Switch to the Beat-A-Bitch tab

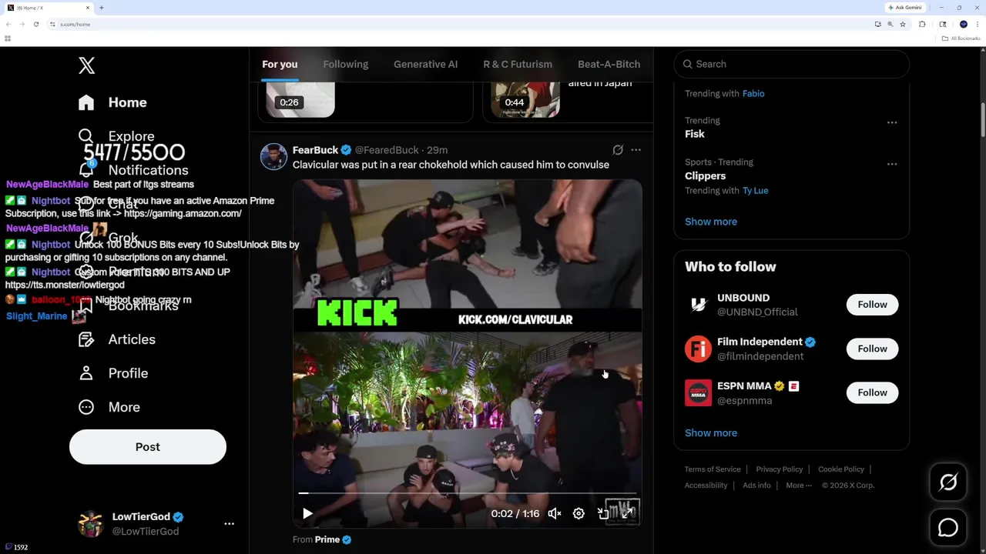tap(609, 64)
